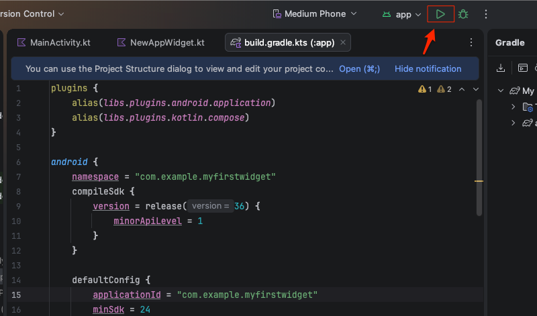The image size is (537, 316).
Task: Click libs.plugins.kotlin.compose alias
Action: point(174,117)
